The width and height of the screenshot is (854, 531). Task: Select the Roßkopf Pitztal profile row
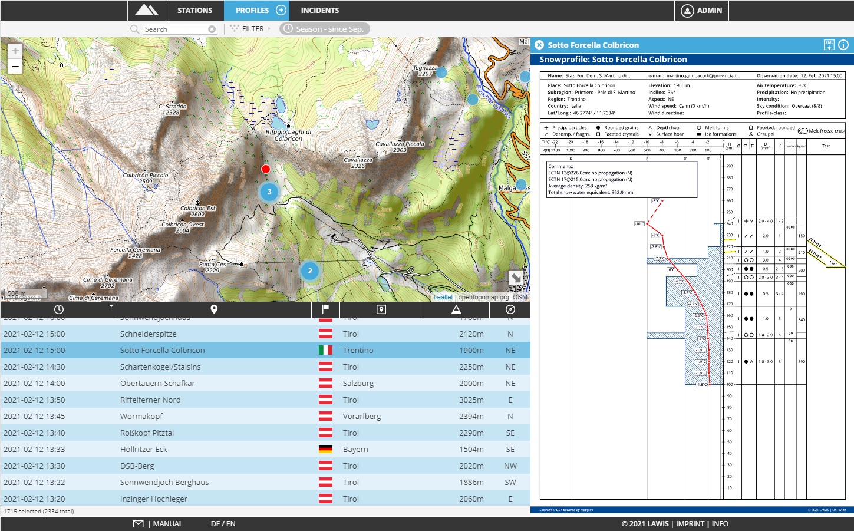[x=265, y=433]
